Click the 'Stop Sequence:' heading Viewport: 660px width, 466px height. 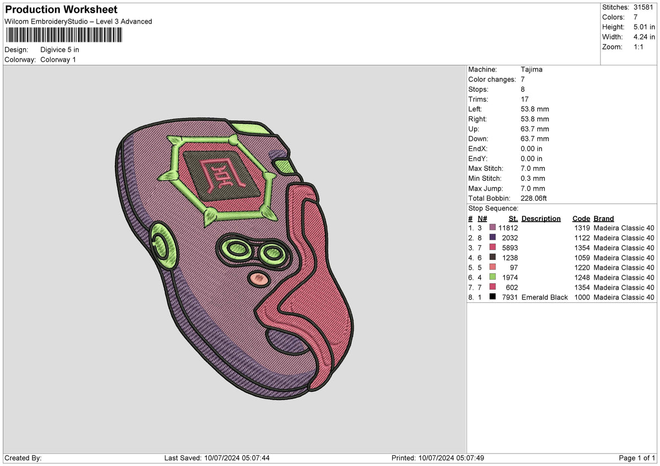pos(493,208)
